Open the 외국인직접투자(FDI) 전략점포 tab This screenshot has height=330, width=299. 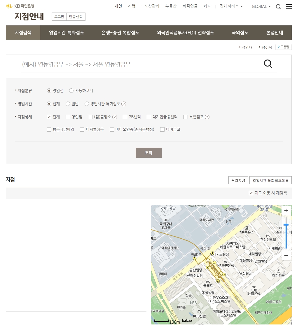pyautogui.click(x=185, y=33)
